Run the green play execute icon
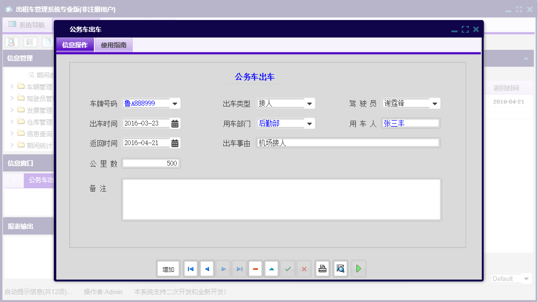The width and height of the screenshot is (538, 302). pos(358,268)
